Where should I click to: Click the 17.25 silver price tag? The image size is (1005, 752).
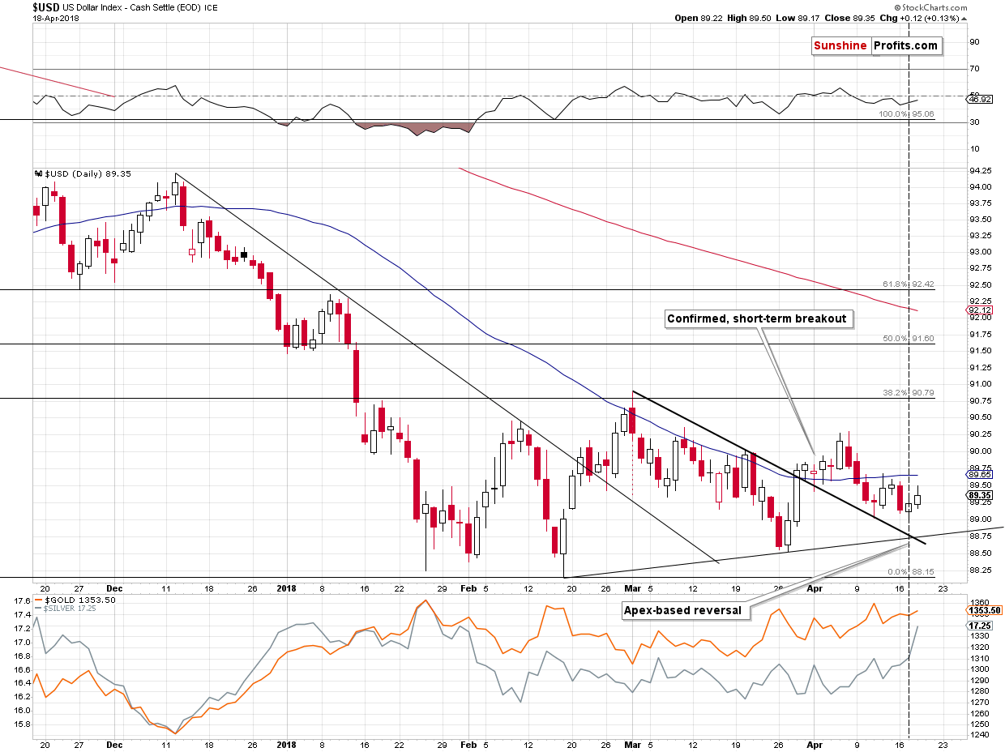pyautogui.click(x=979, y=626)
